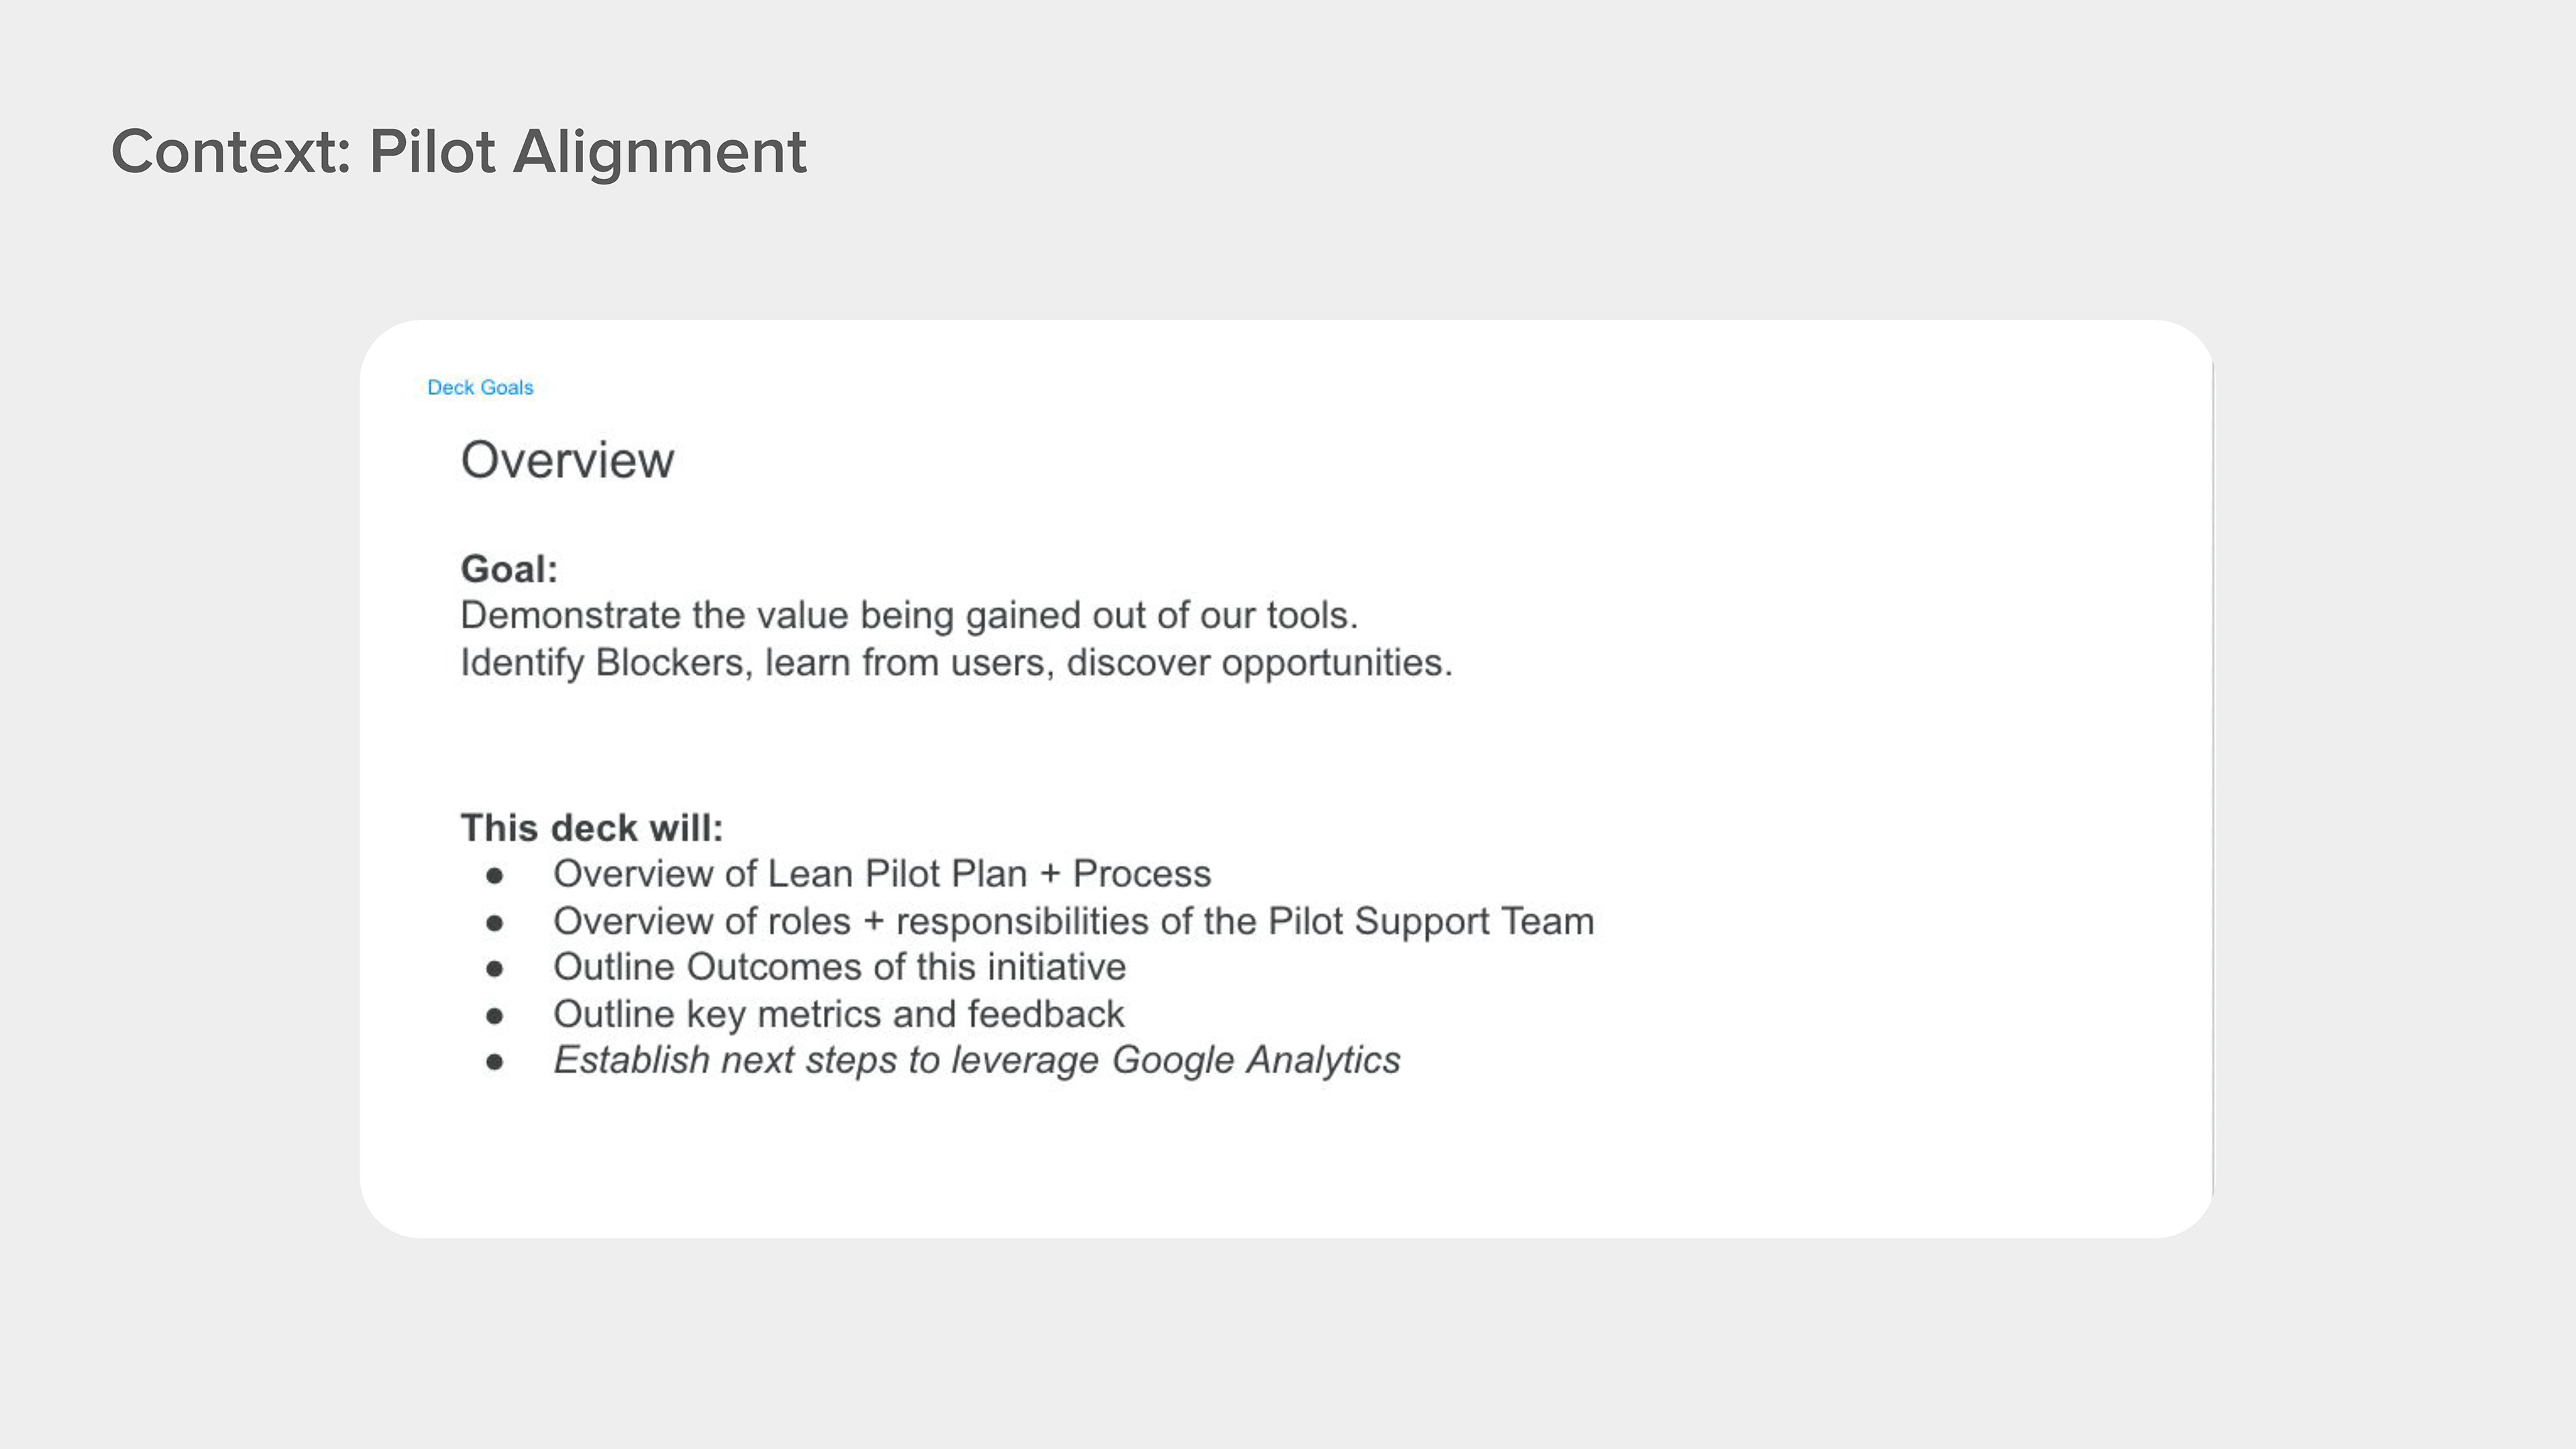2576x1449 pixels.
Task: Click bullet dot beside Outline key metrics
Action: click(x=494, y=1016)
